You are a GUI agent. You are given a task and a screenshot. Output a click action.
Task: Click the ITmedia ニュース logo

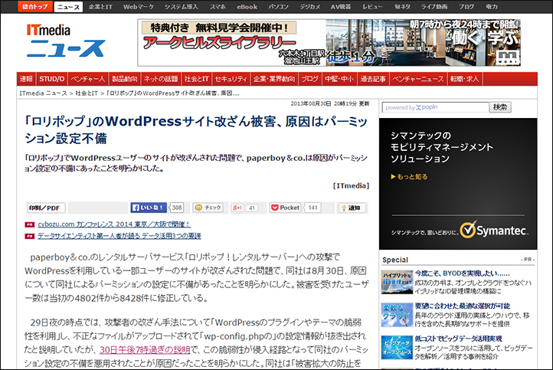coord(65,40)
